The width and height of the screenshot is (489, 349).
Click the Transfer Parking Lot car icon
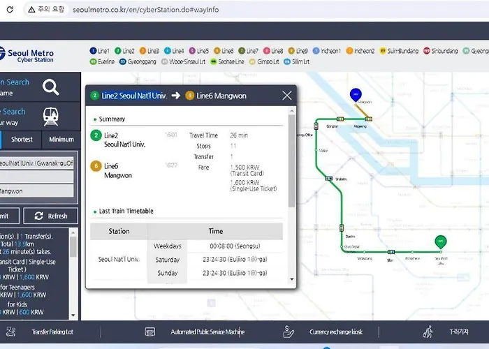pyautogui.click(x=10, y=332)
